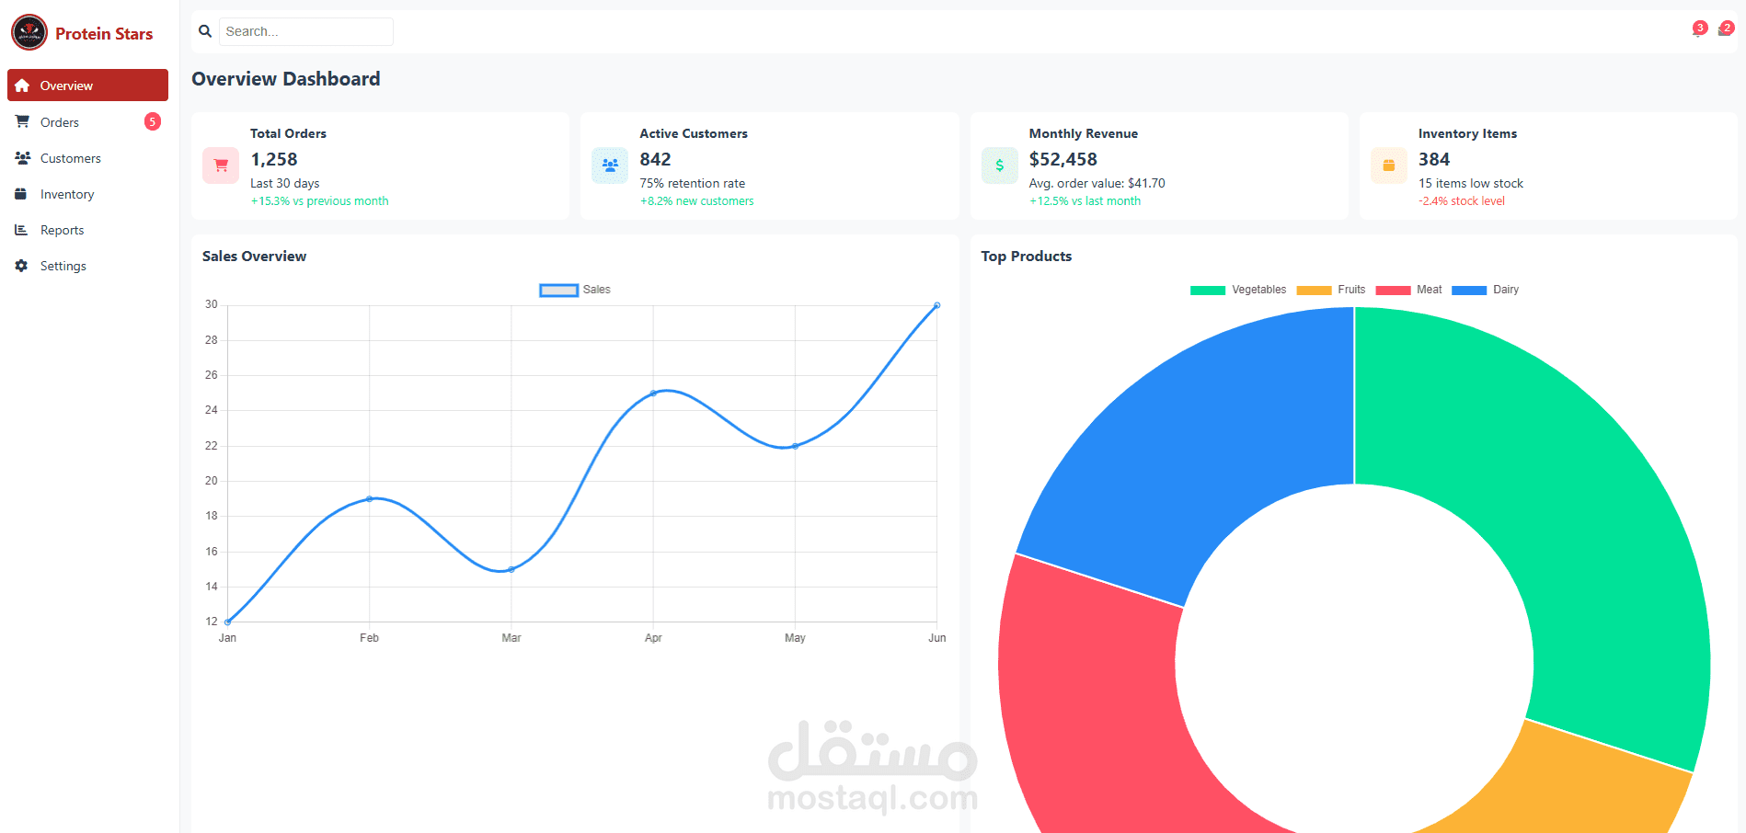
Task: Click '-2.4% stock level' text
Action: [1462, 201]
